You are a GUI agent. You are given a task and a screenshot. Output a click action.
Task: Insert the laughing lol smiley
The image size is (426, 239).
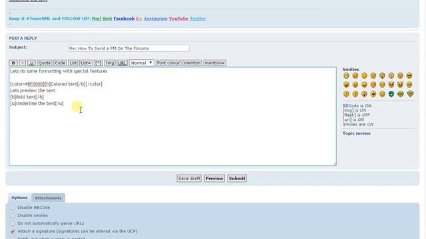point(346,85)
